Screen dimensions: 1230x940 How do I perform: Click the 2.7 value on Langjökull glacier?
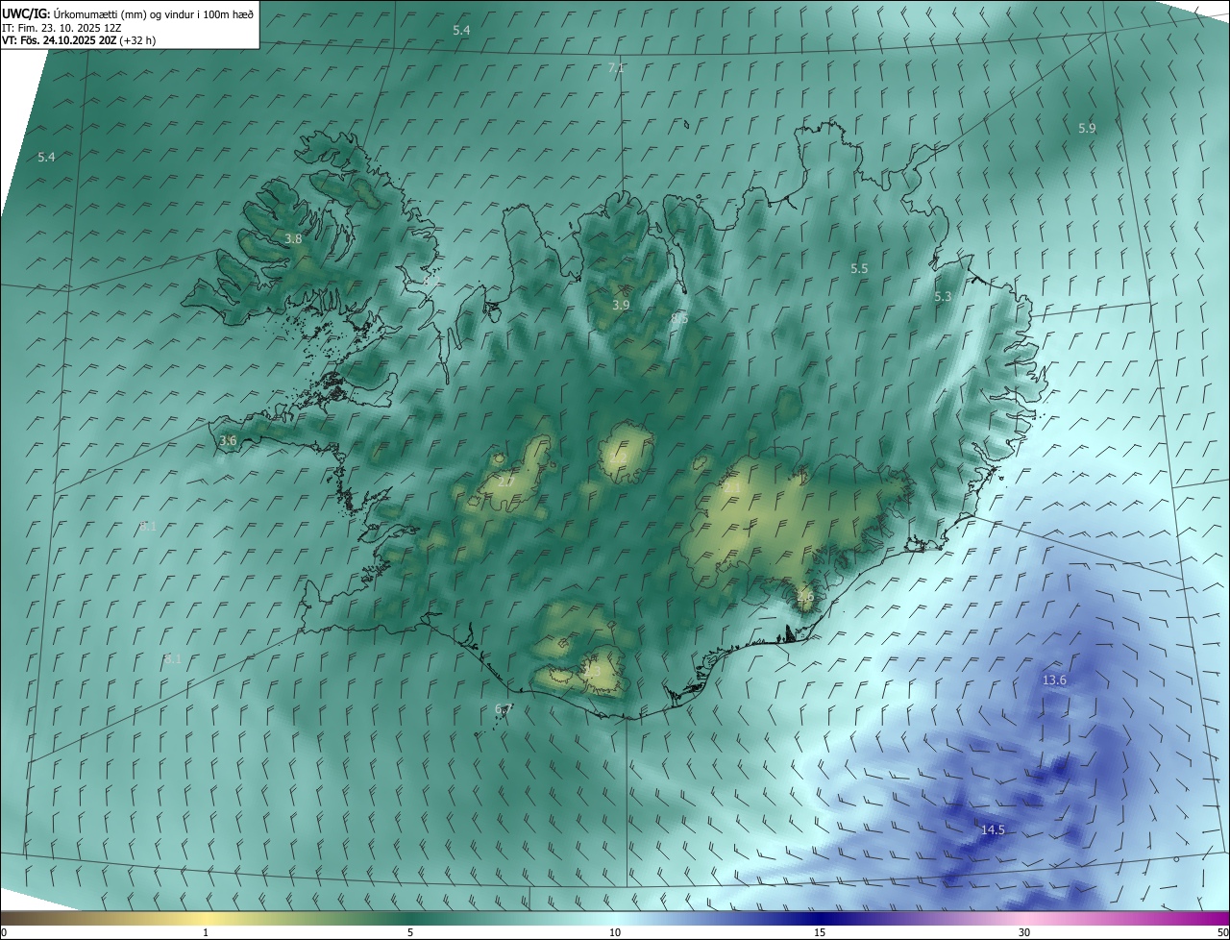[506, 482]
